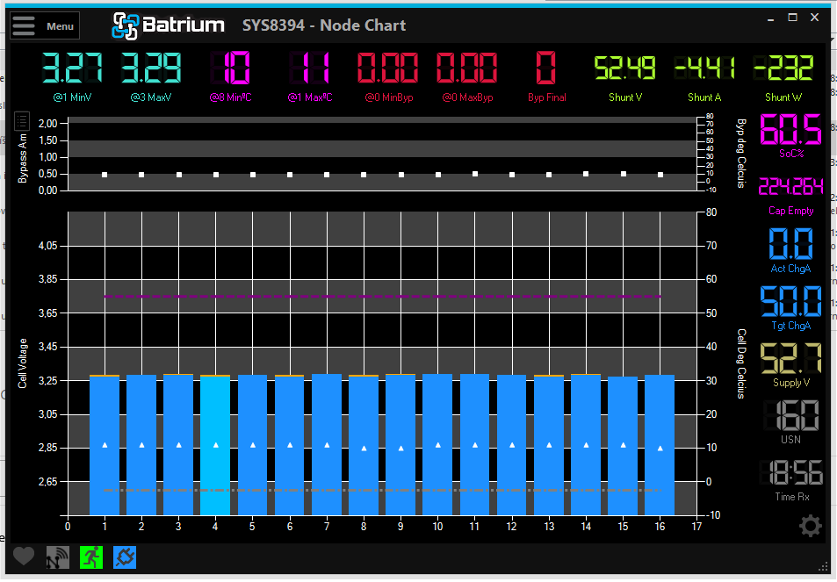Click the Supply V 52.7 display
The height and width of the screenshot is (582, 837).
(x=790, y=359)
